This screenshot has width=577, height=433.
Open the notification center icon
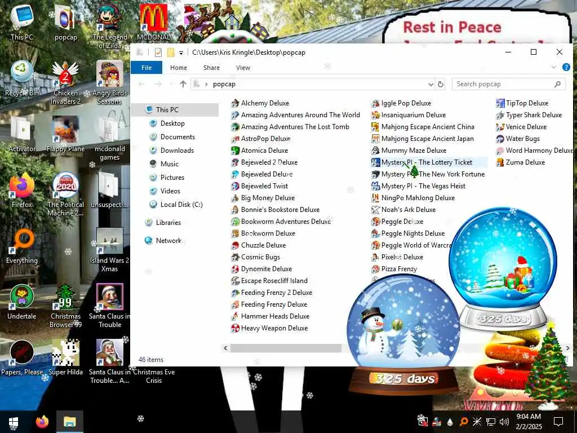pos(558,422)
